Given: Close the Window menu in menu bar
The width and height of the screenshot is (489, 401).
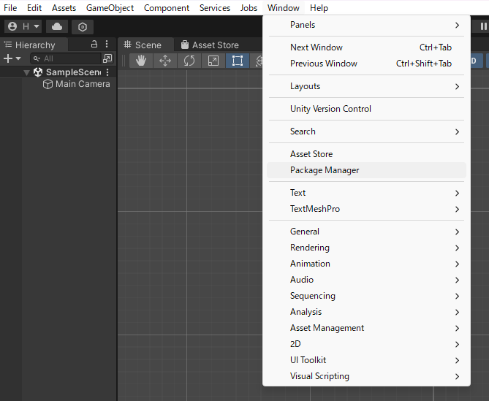Looking at the screenshot, I should 283,8.
